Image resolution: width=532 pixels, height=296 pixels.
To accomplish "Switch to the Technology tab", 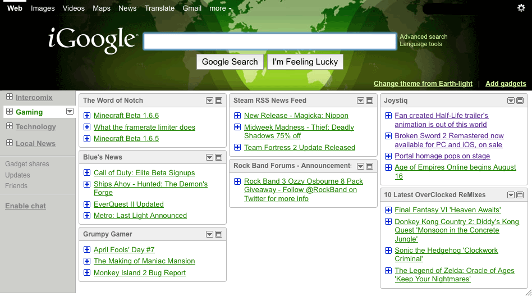I will [35, 126].
